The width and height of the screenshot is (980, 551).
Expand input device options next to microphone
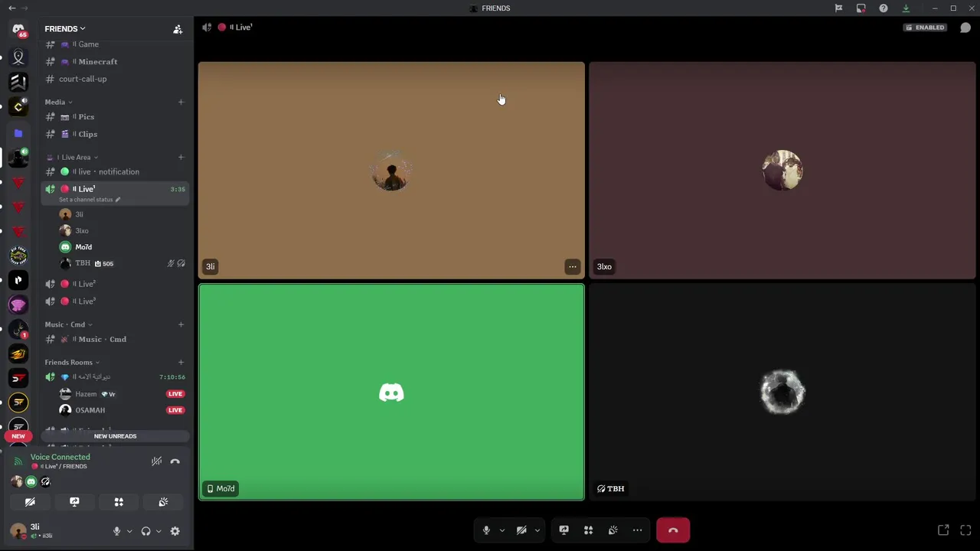pyautogui.click(x=129, y=531)
